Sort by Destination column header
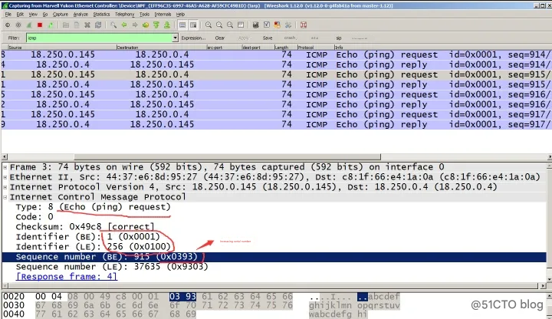552x319 pixels. coord(161,48)
